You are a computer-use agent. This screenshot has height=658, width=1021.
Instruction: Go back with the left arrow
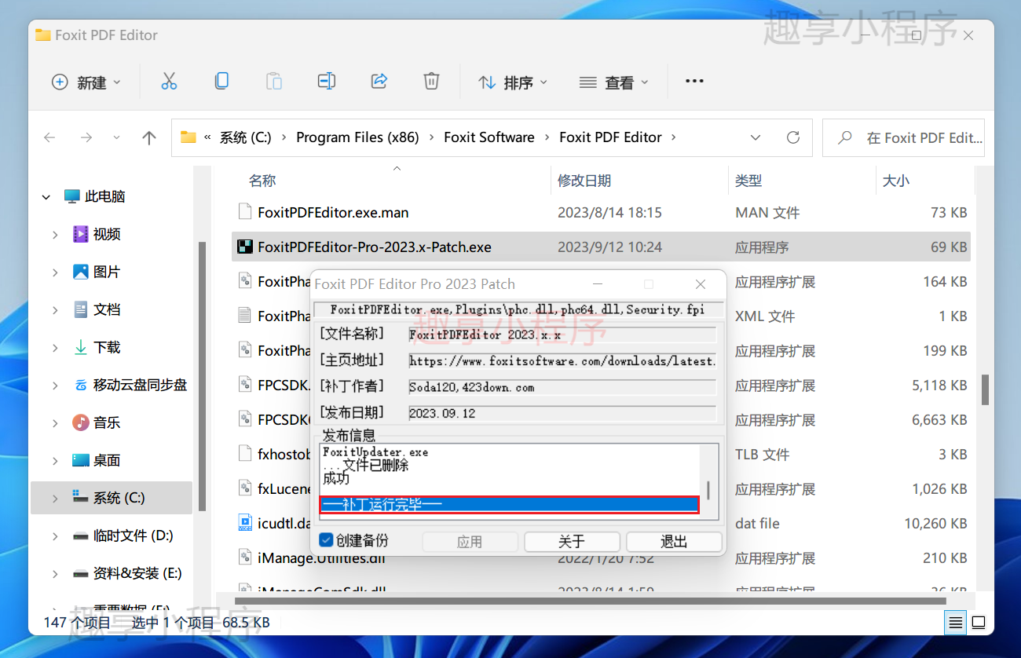[49, 137]
